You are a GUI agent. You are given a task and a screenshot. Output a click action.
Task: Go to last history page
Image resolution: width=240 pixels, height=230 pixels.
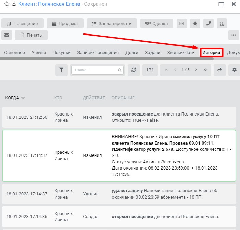click(x=205, y=70)
